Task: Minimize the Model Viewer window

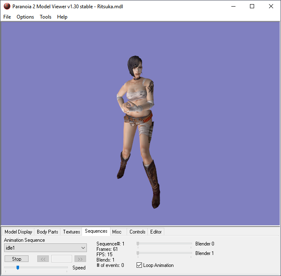Action: (x=233, y=7)
